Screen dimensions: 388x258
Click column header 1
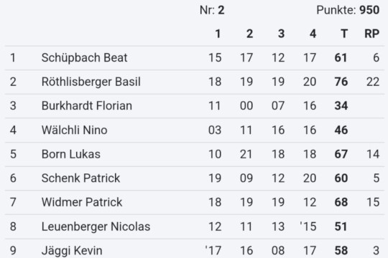coord(218,34)
